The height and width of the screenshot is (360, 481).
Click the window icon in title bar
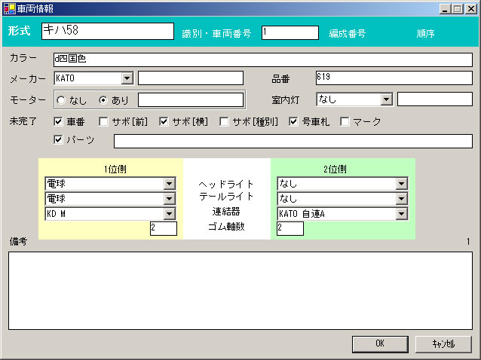point(8,8)
